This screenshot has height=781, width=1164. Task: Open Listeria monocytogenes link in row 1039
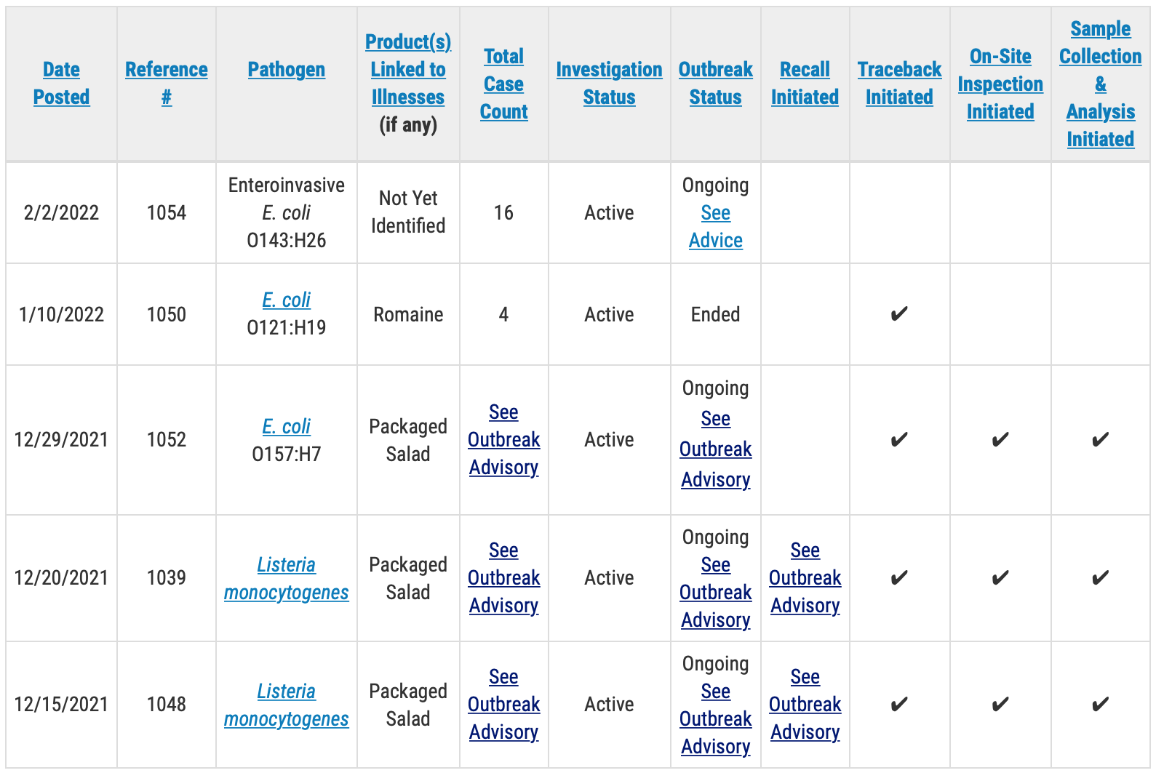286,579
